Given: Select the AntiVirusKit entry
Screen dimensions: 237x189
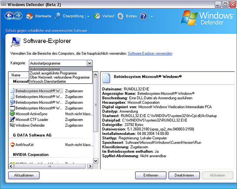Looking at the screenshot, I should click(51, 145).
